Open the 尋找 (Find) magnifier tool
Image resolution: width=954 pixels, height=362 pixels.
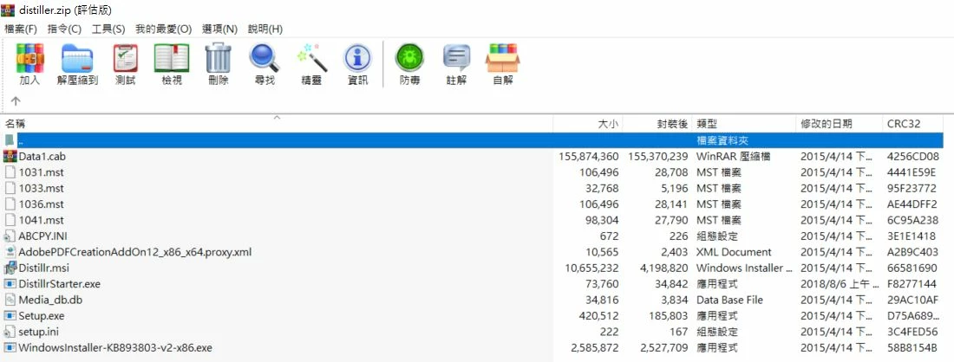pos(264,58)
